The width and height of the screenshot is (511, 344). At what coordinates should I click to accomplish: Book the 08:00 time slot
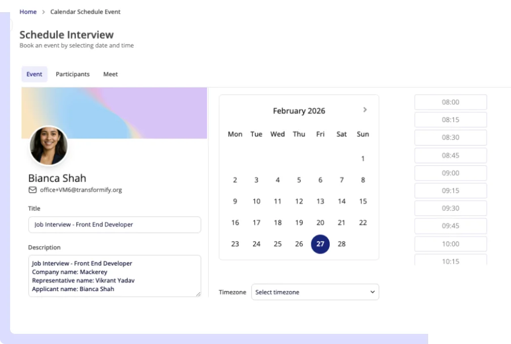tap(450, 102)
